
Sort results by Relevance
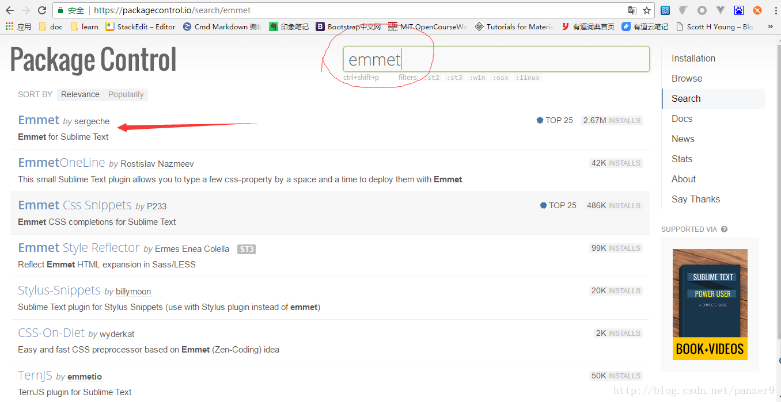pos(80,94)
